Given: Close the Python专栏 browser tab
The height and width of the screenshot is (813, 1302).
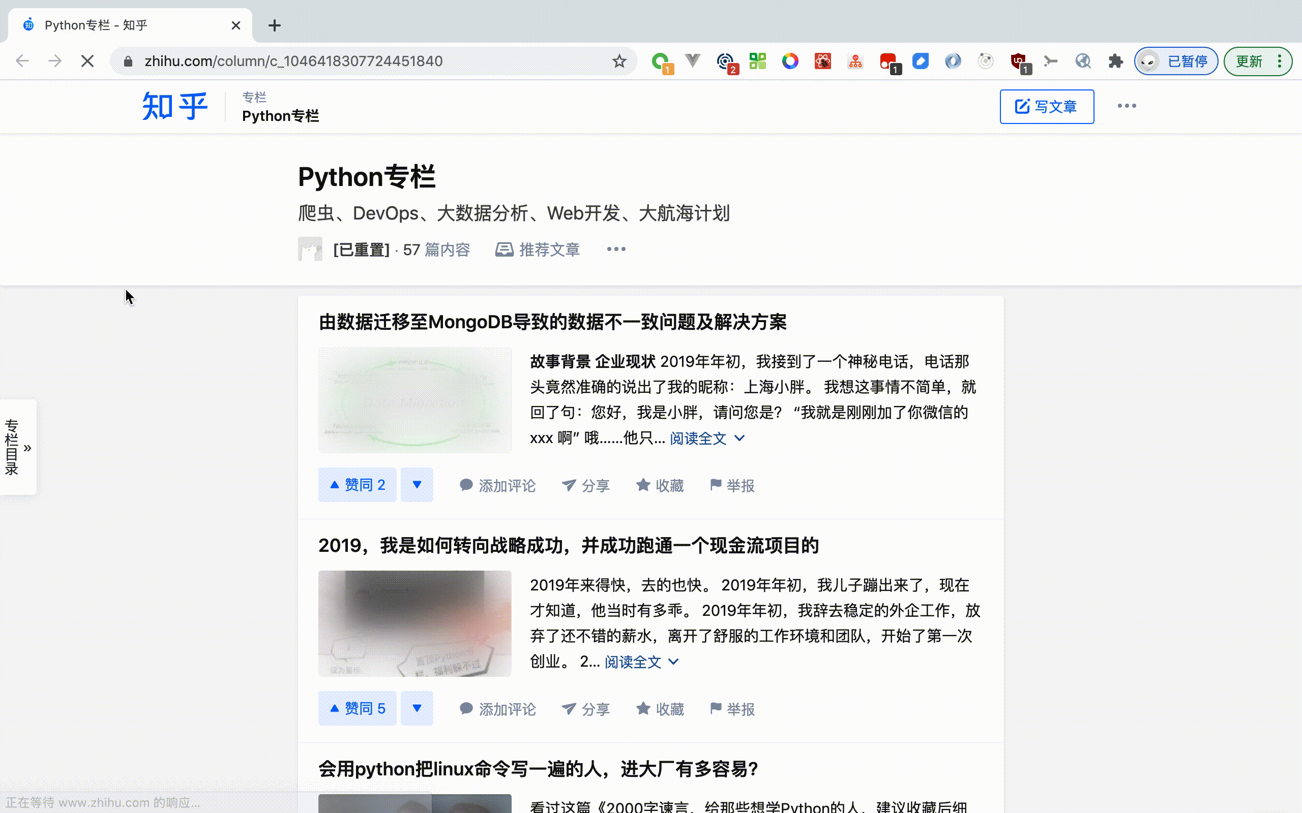Looking at the screenshot, I should [x=235, y=25].
